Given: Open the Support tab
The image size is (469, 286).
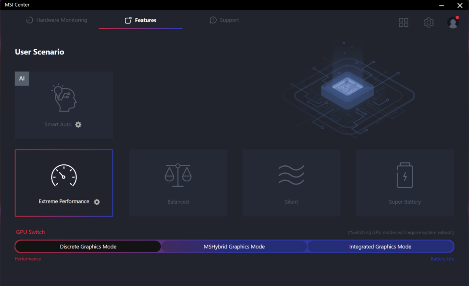Looking at the screenshot, I should (x=224, y=20).
